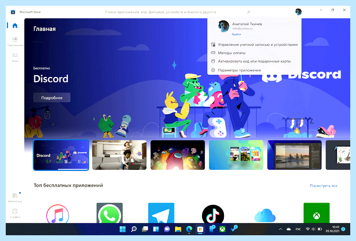
Task: Open the iTunes app tile
Action: point(57,213)
